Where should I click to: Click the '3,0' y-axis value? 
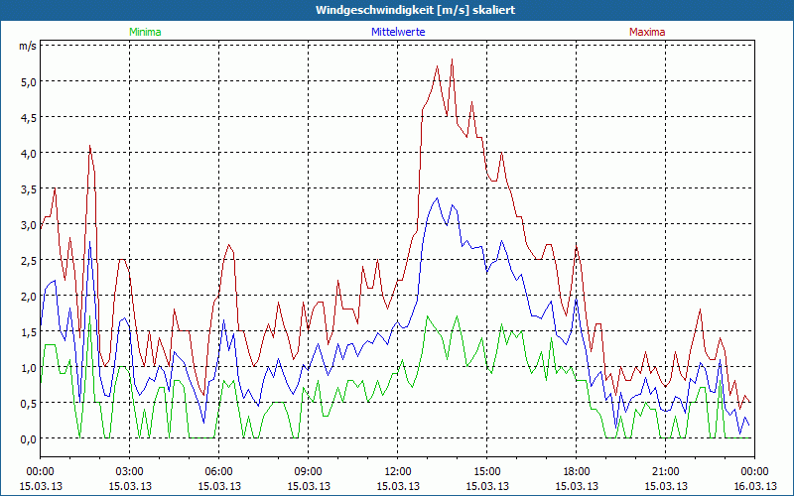(x=29, y=225)
